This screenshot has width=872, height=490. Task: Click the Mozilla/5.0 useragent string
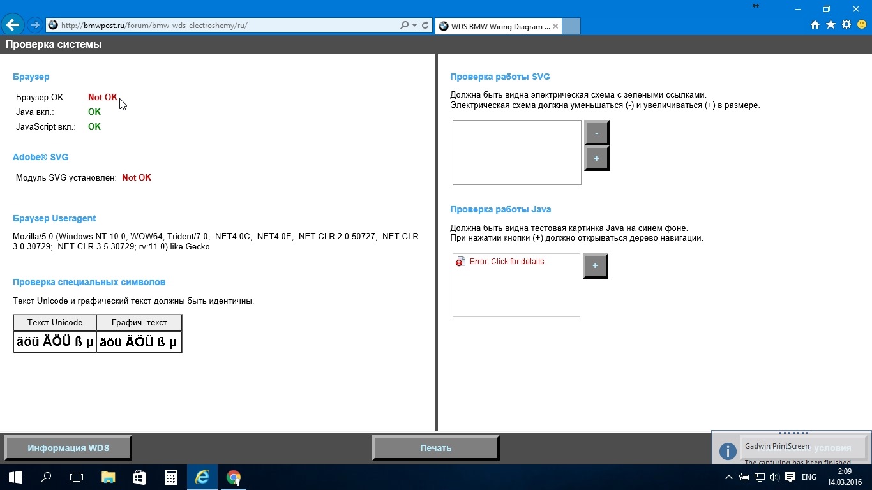[x=216, y=241]
